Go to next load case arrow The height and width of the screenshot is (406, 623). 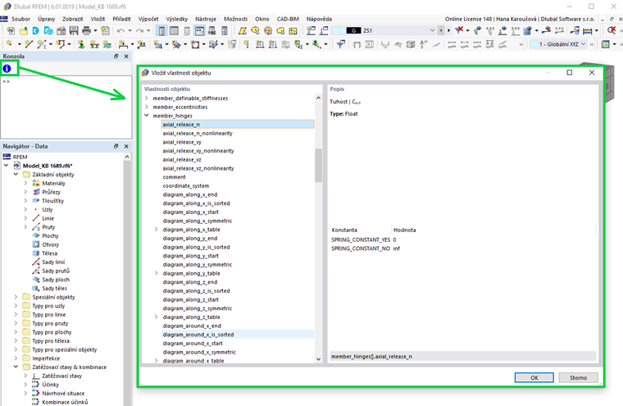(x=448, y=30)
